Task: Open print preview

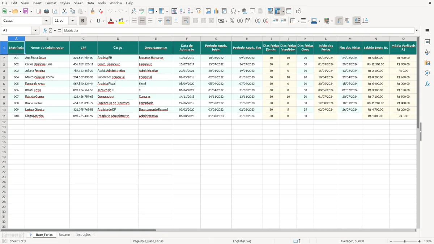Action: pyautogui.click(x=55, y=11)
